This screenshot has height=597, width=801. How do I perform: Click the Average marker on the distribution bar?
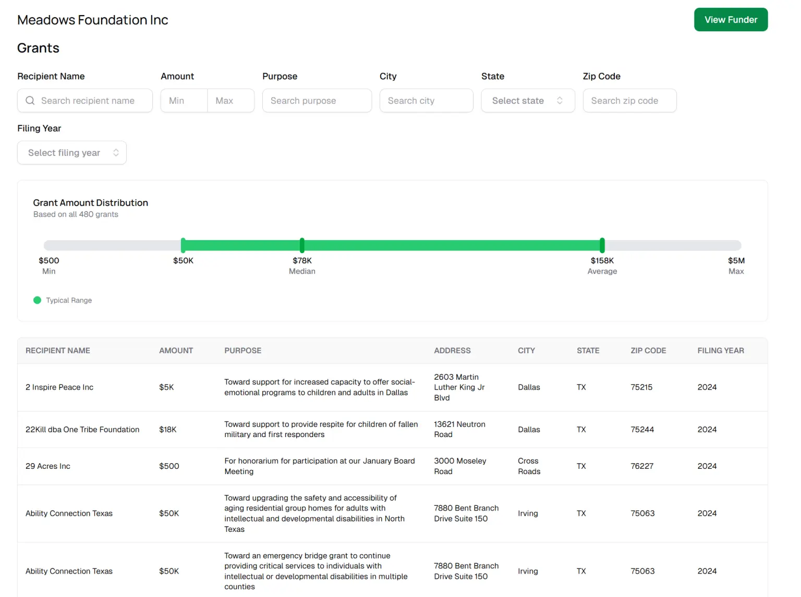pos(602,245)
